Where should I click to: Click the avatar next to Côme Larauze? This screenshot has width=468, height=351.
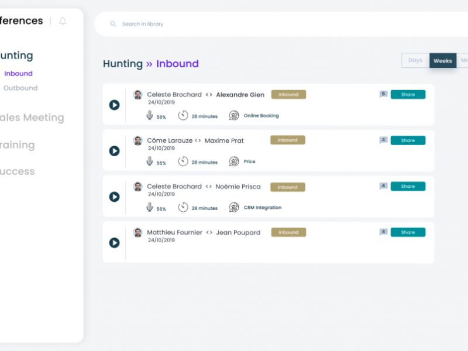[137, 140]
